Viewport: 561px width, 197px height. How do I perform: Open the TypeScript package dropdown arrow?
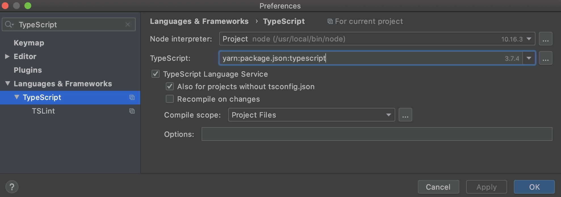(x=529, y=58)
